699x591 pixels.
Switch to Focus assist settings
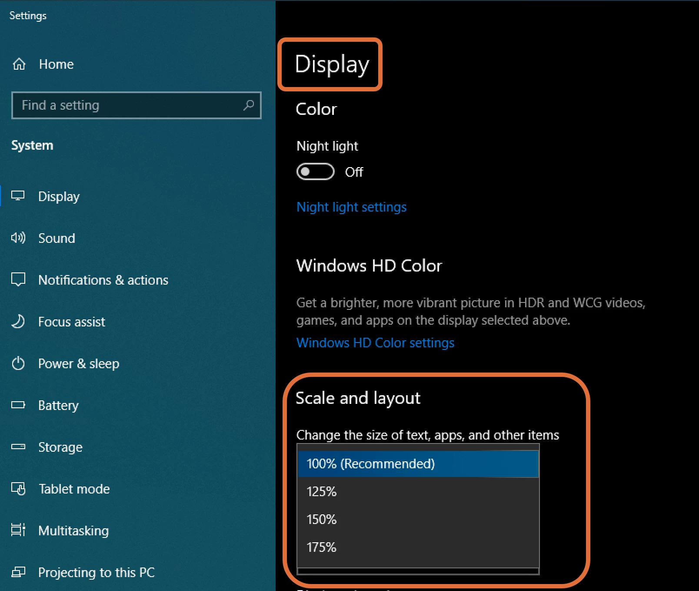point(72,322)
